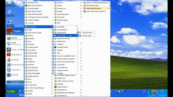
Task: Select the Cheating-Death folder entry
Action: point(39,47)
